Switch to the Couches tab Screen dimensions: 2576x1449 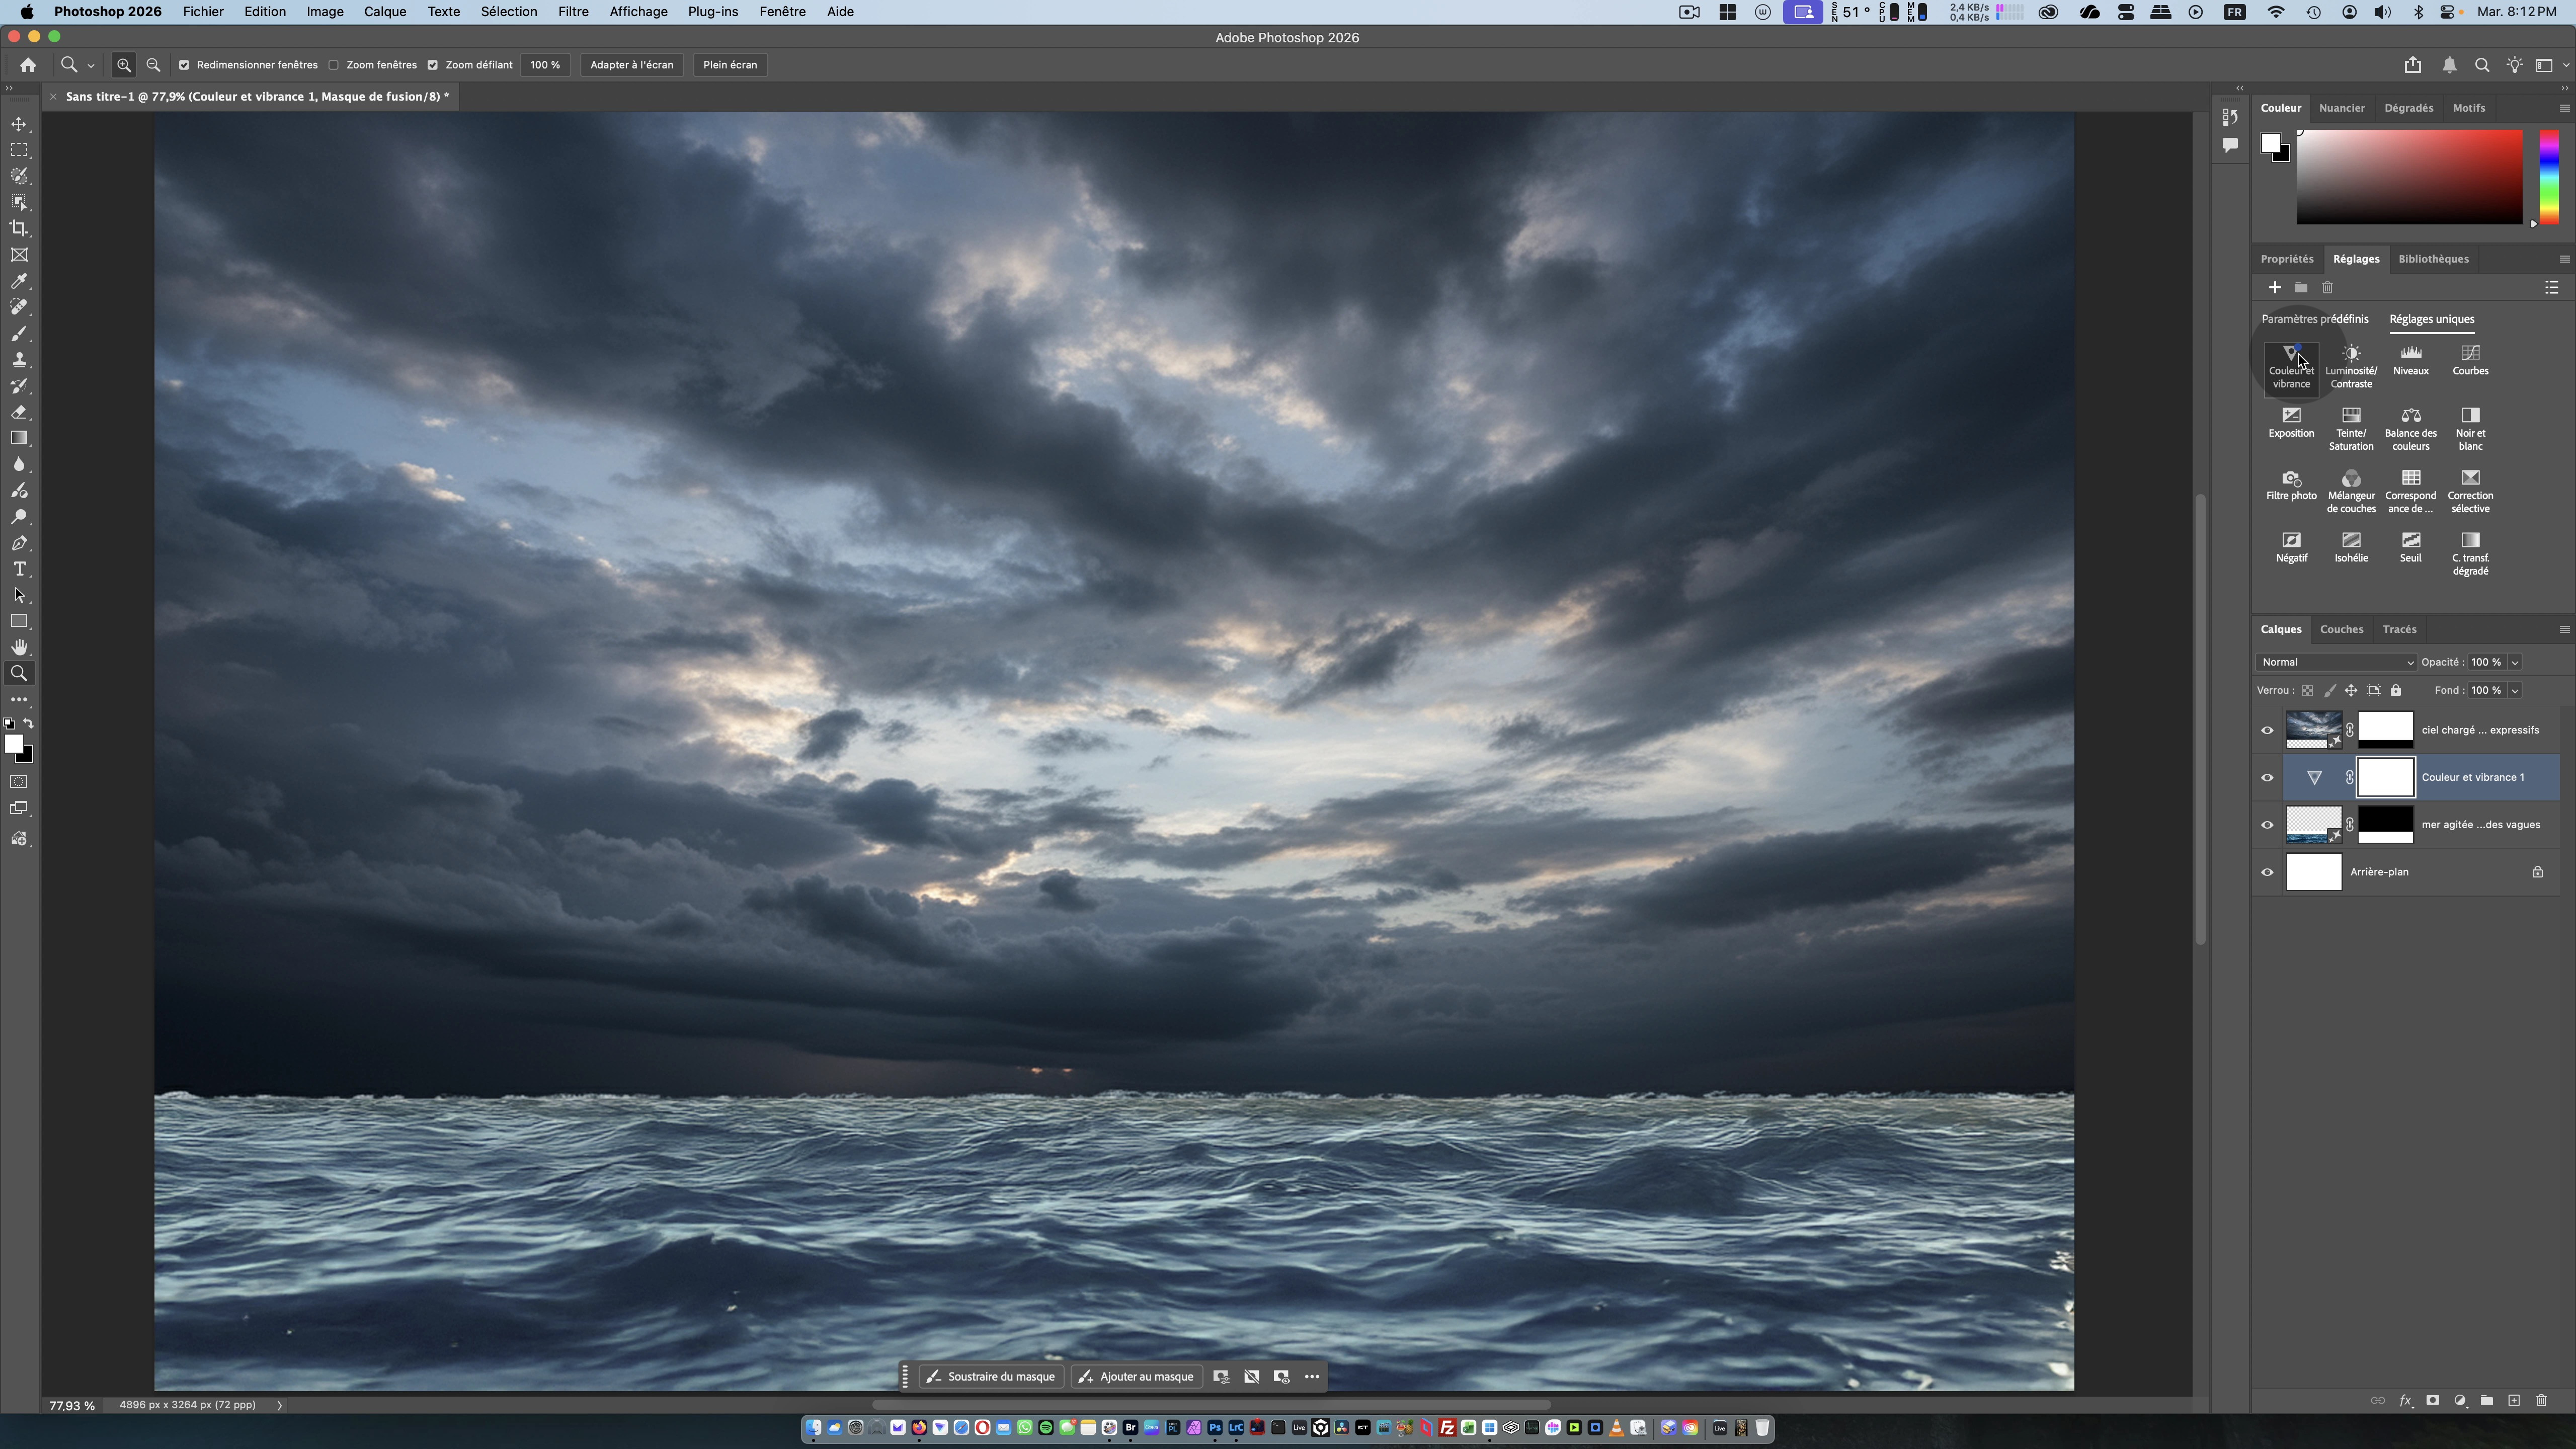point(2341,629)
